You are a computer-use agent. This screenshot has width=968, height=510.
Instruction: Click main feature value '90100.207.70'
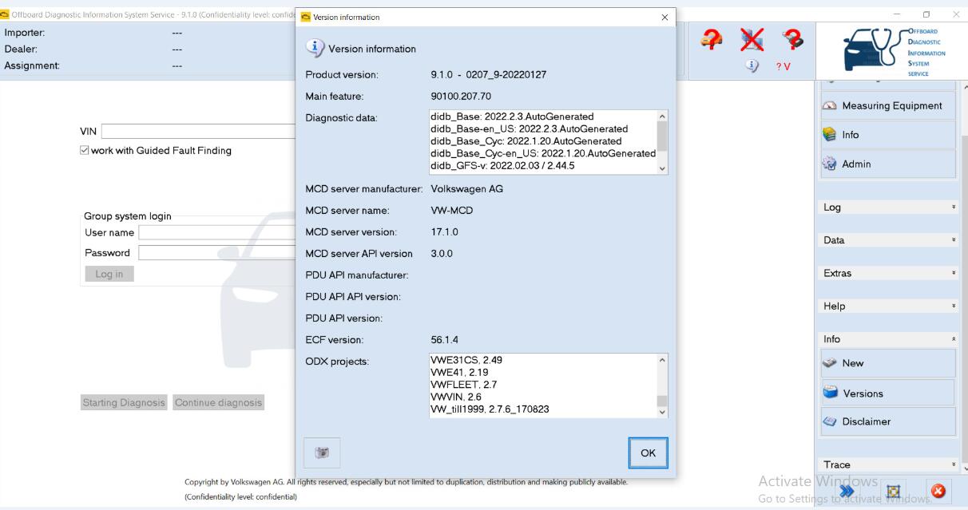[461, 97]
